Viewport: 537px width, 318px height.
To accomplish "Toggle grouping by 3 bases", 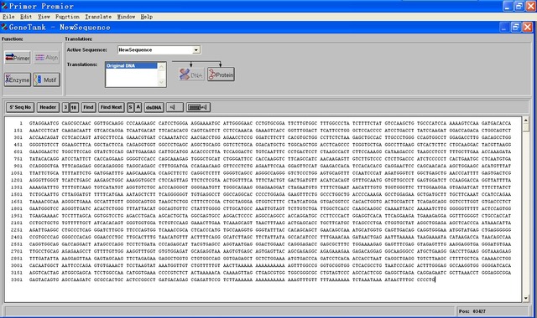I will (65, 107).
